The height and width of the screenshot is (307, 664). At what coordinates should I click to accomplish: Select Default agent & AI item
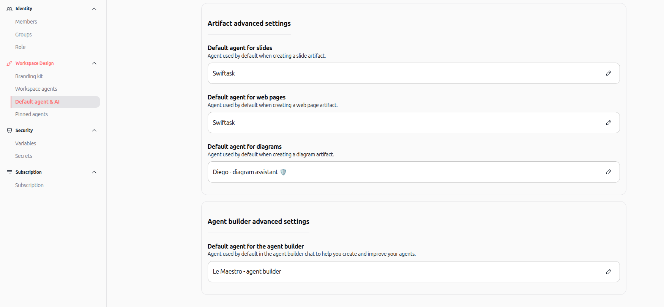click(55, 102)
